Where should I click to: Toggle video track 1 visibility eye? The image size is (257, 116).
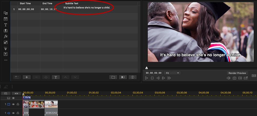click(x=13, y=104)
